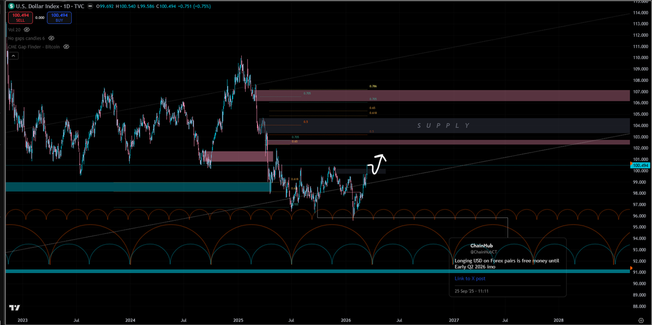Click the 0.000 spread value
The width and height of the screenshot is (652, 325).
pyautogui.click(x=39, y=17)
